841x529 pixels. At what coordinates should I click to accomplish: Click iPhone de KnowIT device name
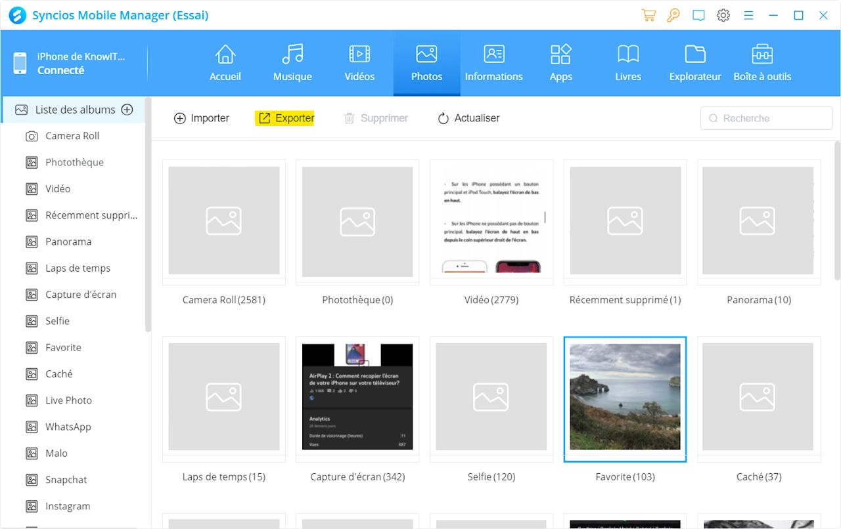point(81,56)
